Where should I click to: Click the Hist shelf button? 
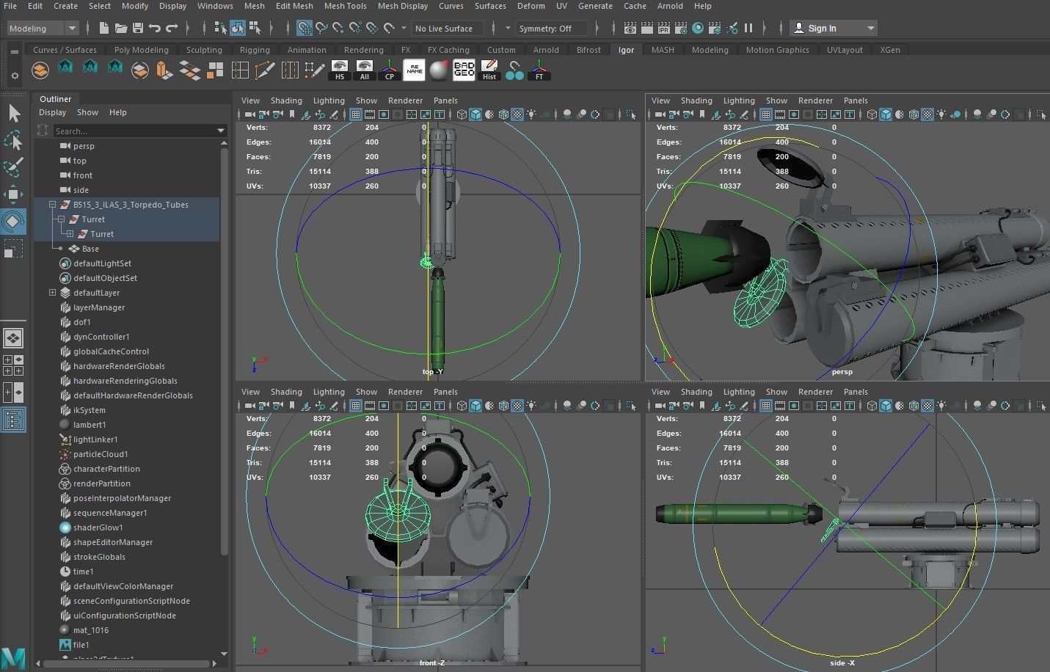[489, 70]
